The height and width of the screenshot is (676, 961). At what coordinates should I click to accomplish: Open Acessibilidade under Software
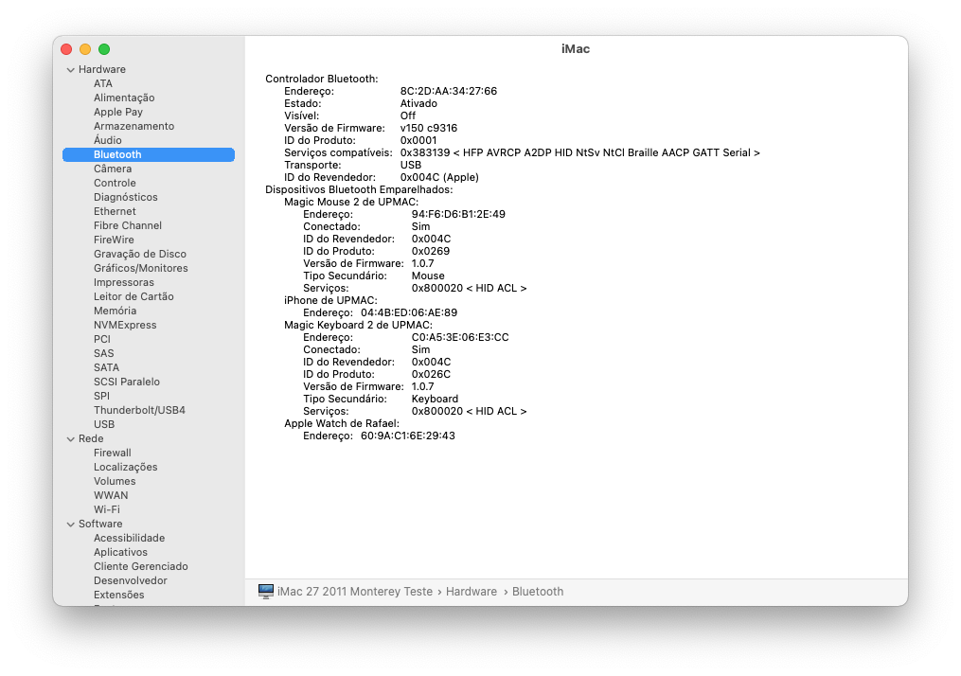point(129,538)
